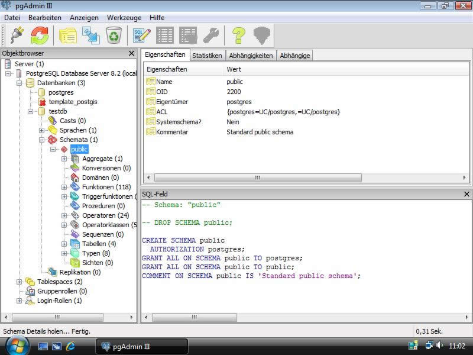Click the filtered data view toolbar icon
The height and width of the screenshot is (355, 473).
[x=188, y=35]
